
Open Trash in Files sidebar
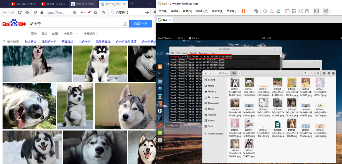[215, 126]
